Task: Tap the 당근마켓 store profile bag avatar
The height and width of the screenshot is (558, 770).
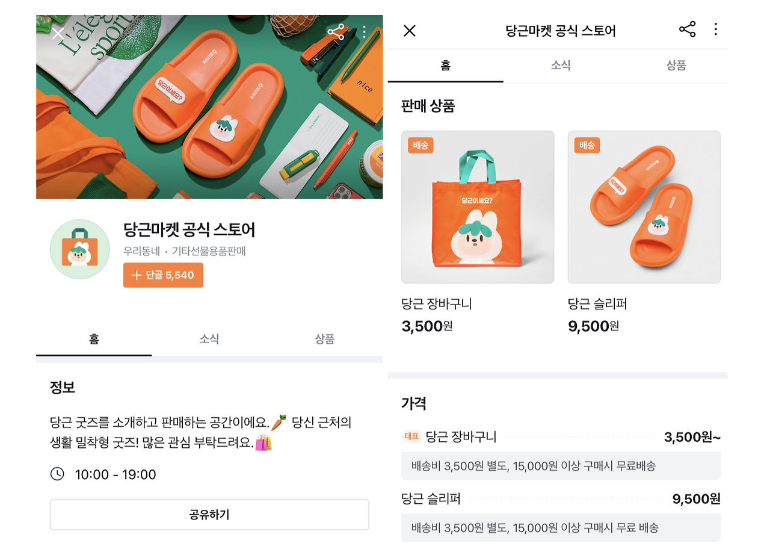Action: (78, 248)
